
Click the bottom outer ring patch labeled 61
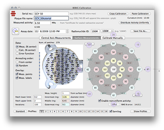point(113,95)
